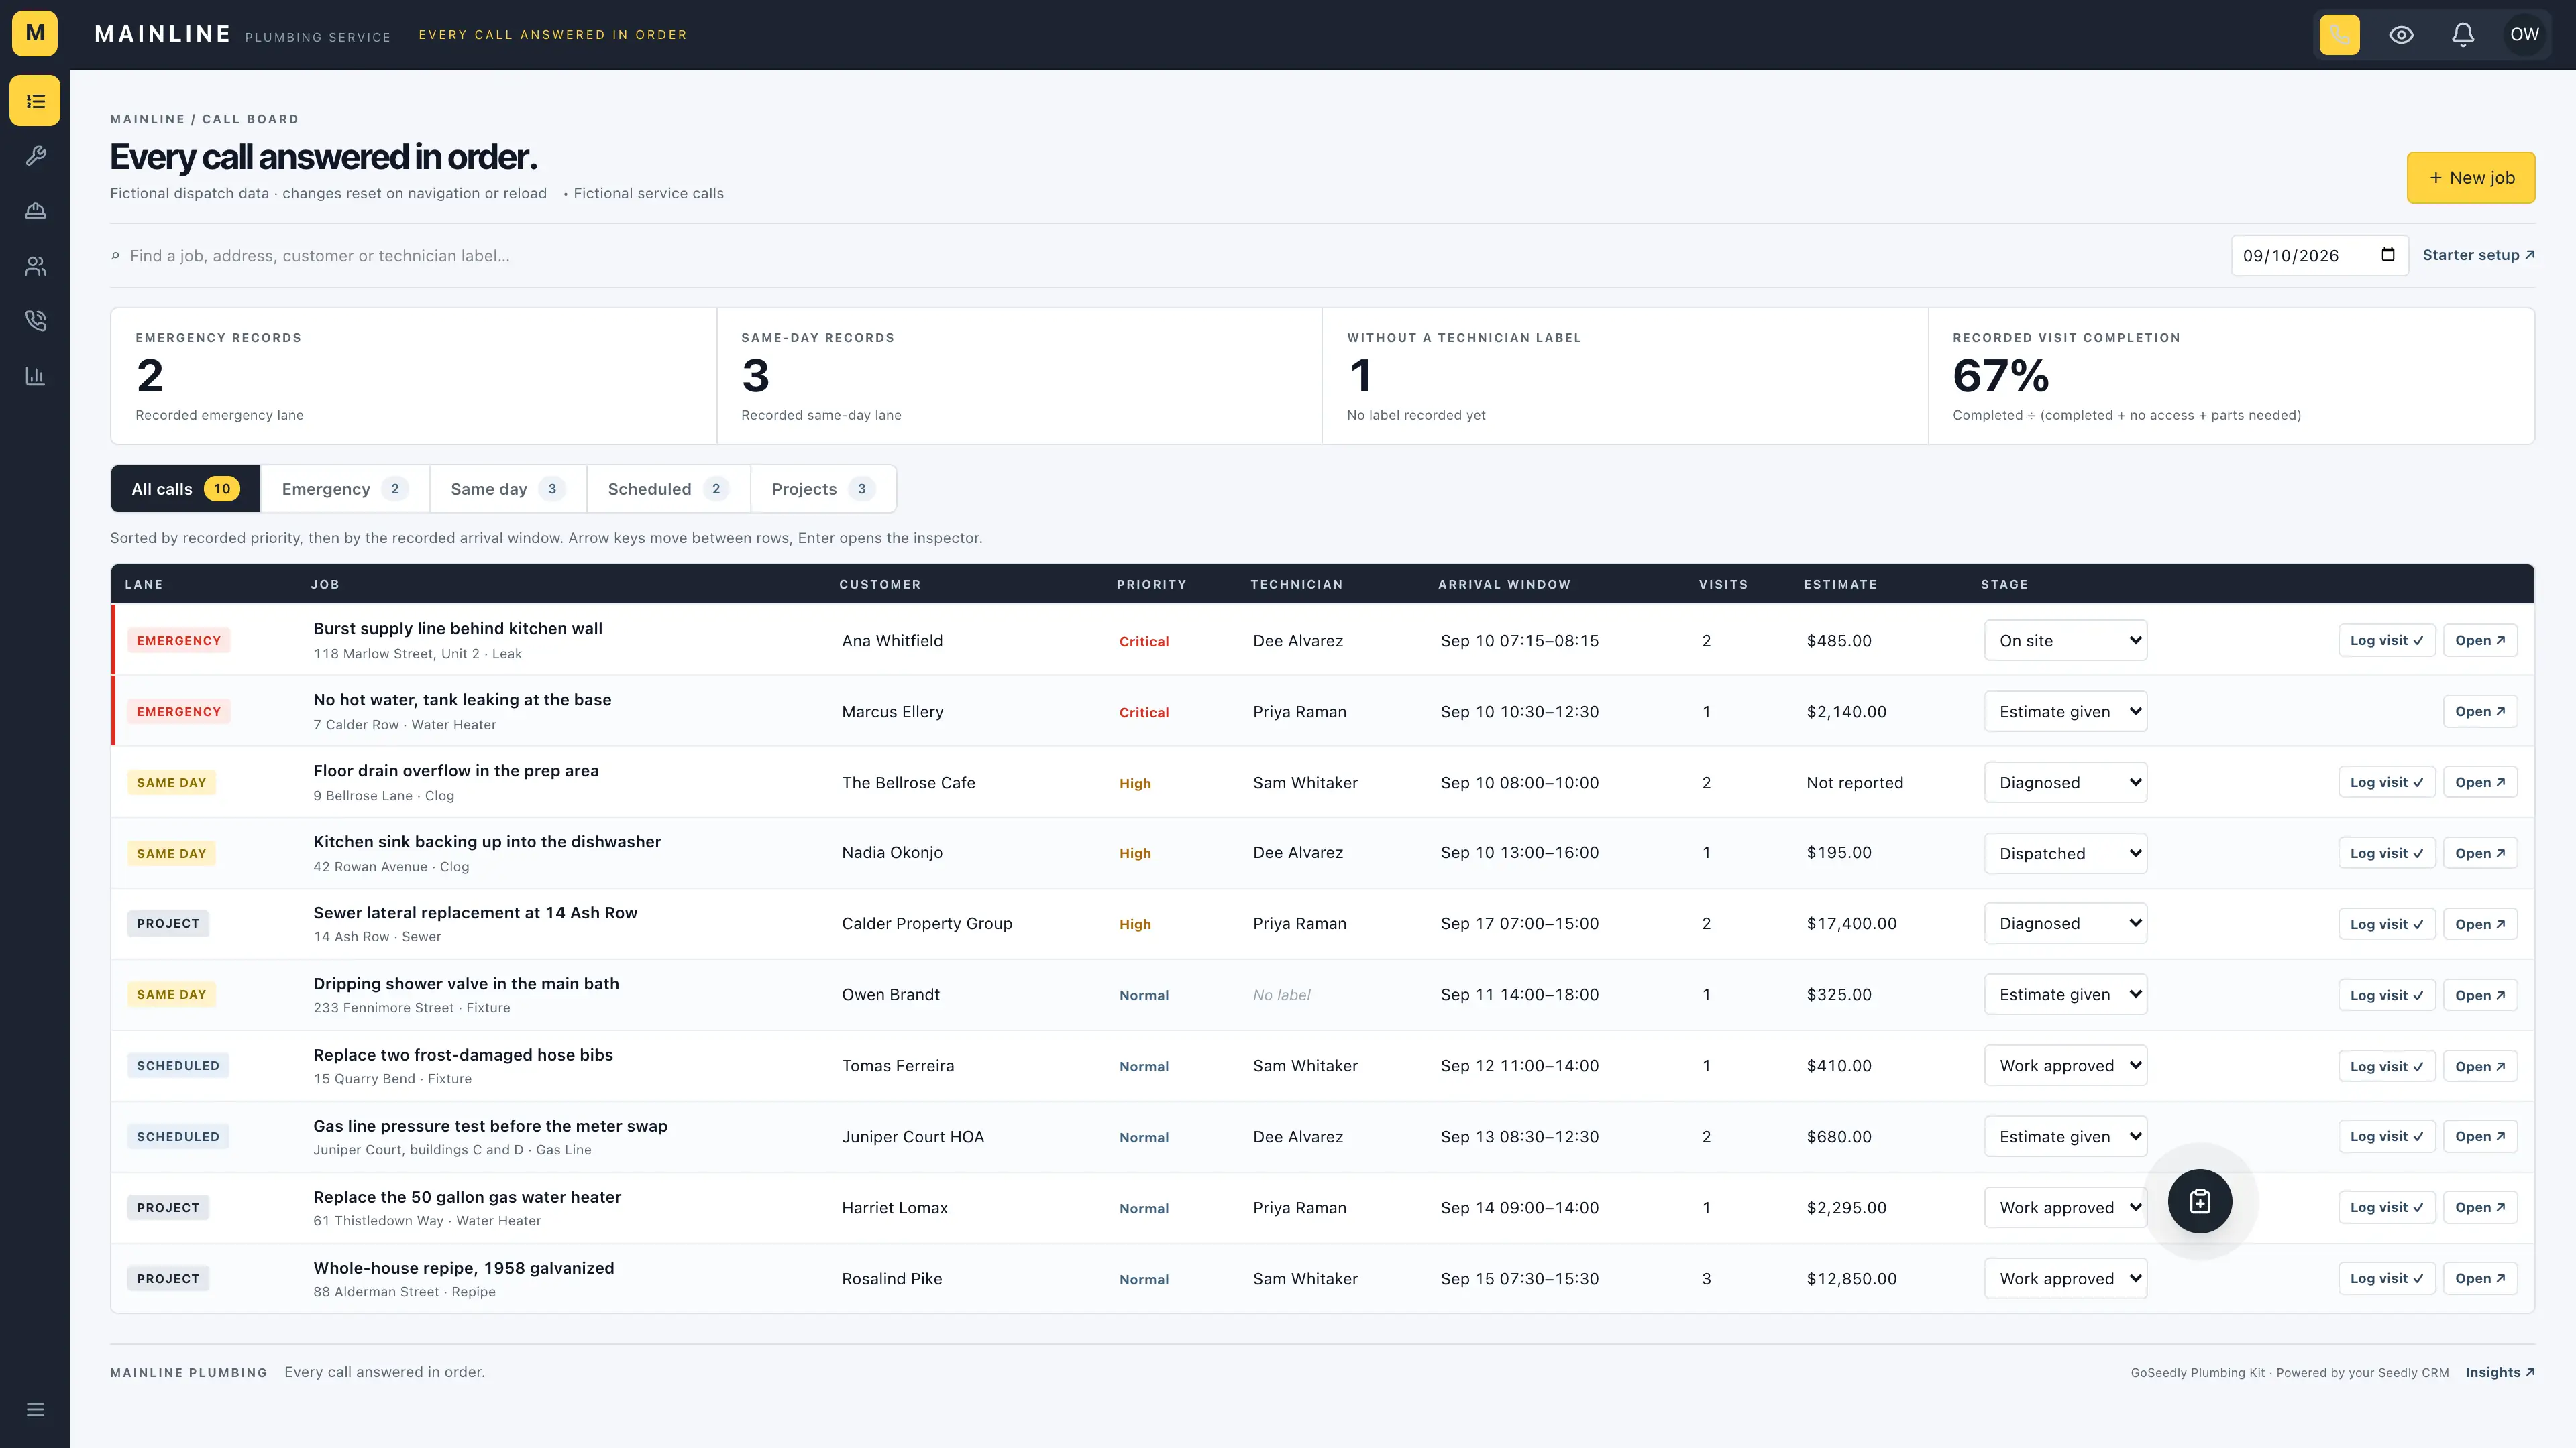Image resolution: width=2576 pixels, height=1448 pixels.
Task: Open the call board numbered-list sidebar icon
Action: click(35, 101)
